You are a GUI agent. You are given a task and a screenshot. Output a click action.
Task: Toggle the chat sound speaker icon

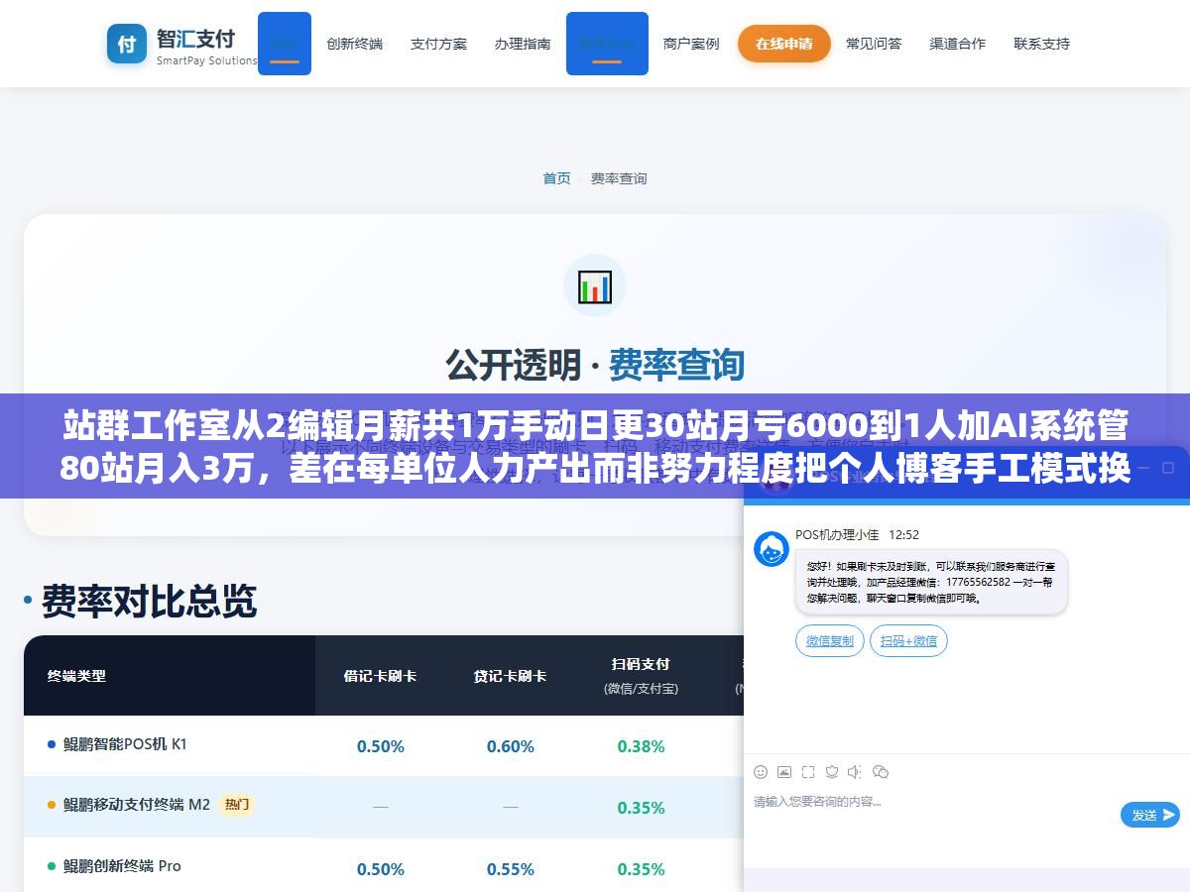click(854, 772)
